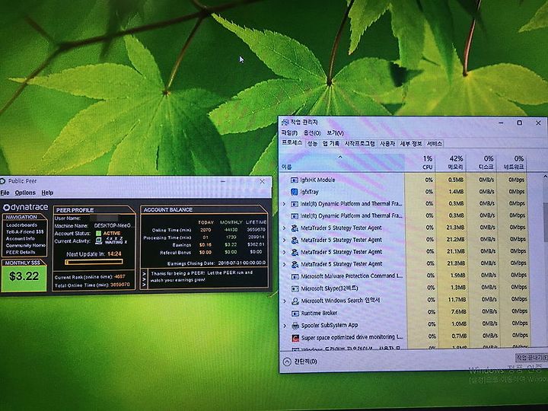Select the IgfxTray process name
This screenshot has width=548, height=411.
[x=309, y=192]
